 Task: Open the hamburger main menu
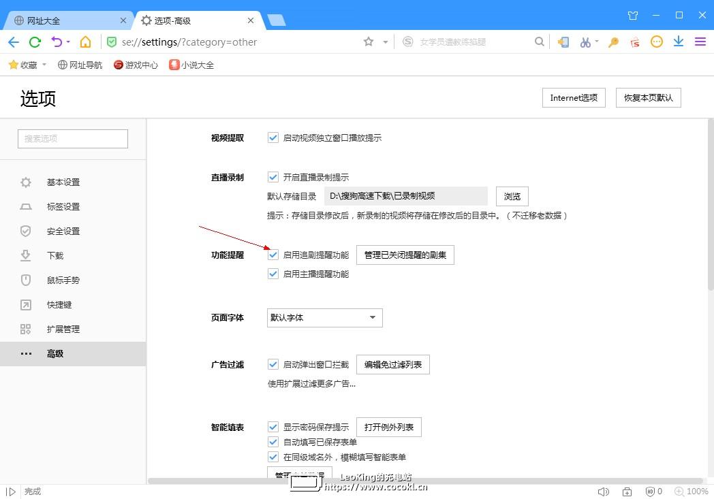pyautogui.click(x=700, y=42)
